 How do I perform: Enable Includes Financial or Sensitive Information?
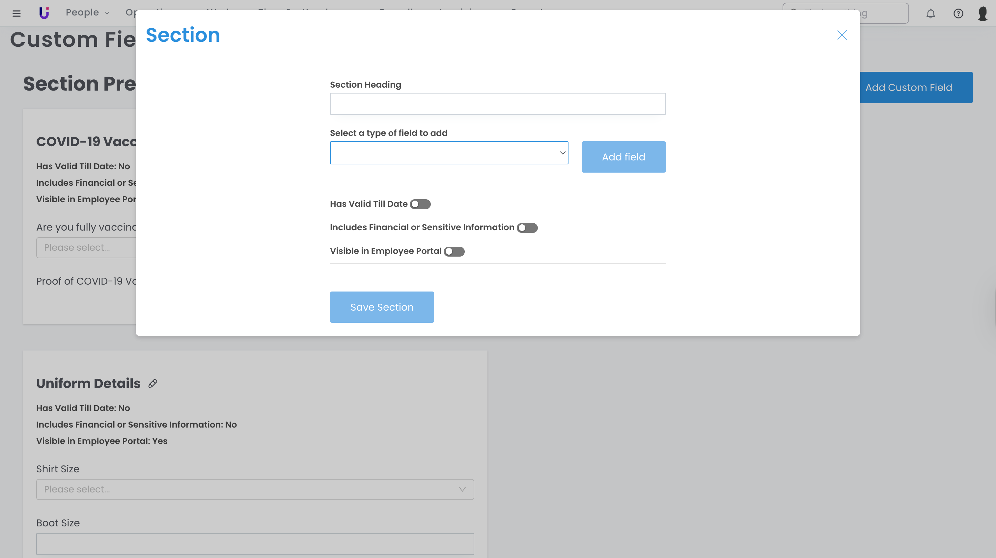tap(527, 228)
